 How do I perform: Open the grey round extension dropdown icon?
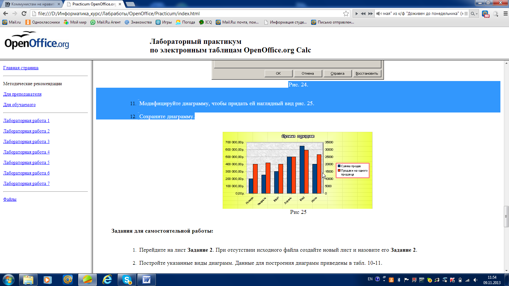coord(496,14)
